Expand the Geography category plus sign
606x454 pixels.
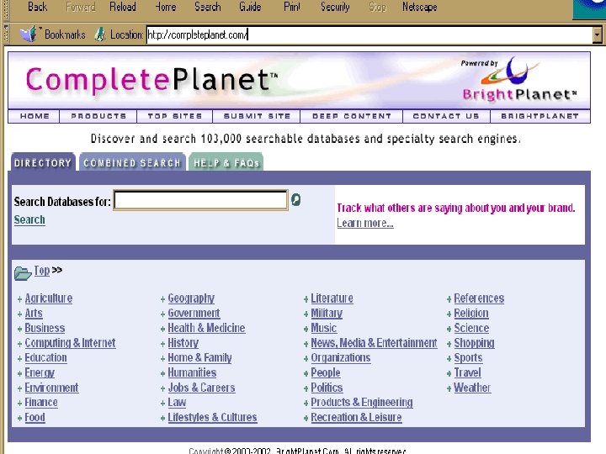(x=162, y=299)
